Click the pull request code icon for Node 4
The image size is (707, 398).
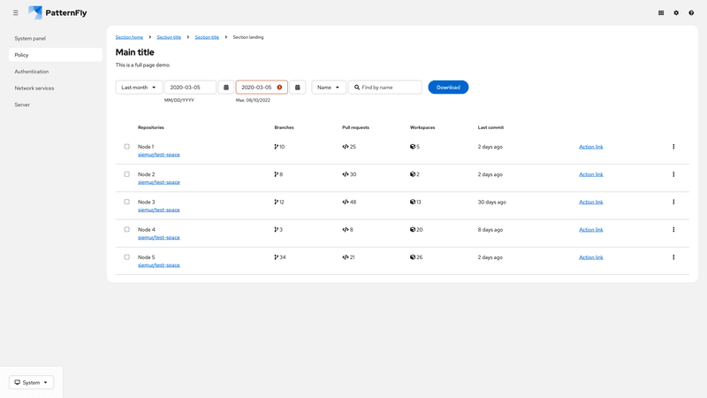click(x=345, y=229)
